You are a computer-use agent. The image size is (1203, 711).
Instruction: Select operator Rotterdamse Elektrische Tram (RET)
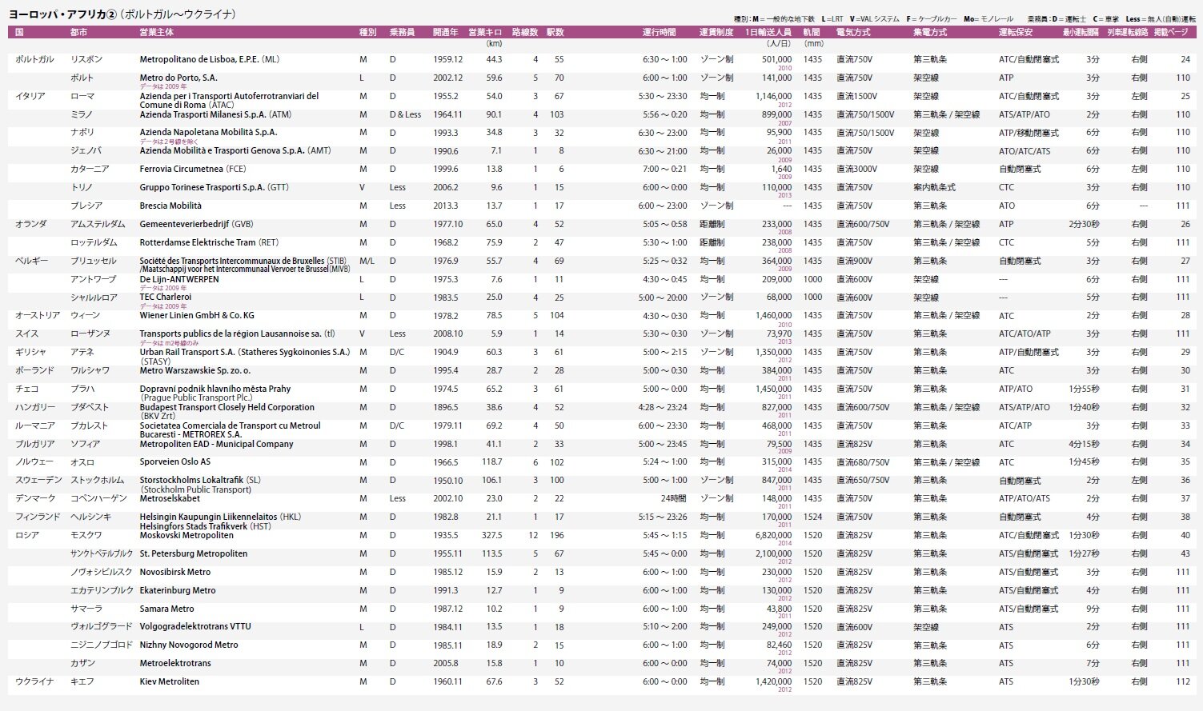(x=210, y=242)
